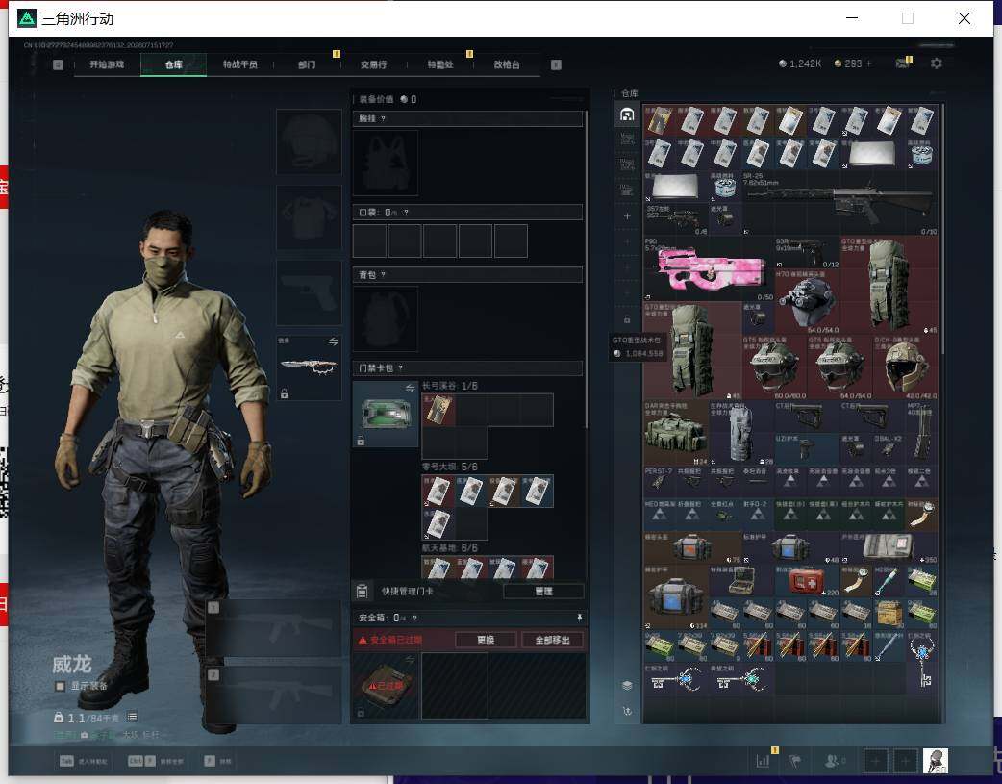Open the 部门 tab

307,64
